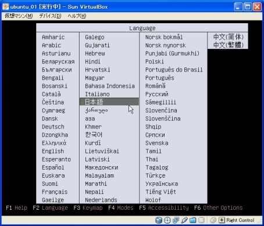Select English from the language list
Image resolution: width=264 pixels, height=226 pixels.
(x=53, y=151)
